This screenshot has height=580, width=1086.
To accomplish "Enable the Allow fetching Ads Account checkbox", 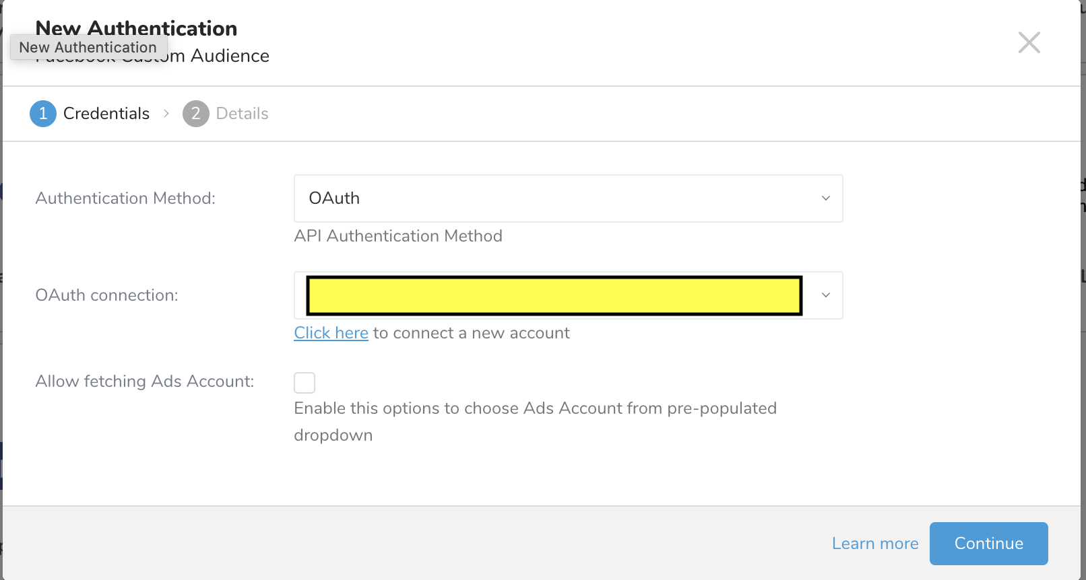I will tap(305, 383).
